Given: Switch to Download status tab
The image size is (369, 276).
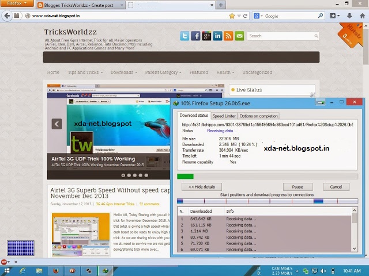Looking at the screenshot, I should click(194, 115).
